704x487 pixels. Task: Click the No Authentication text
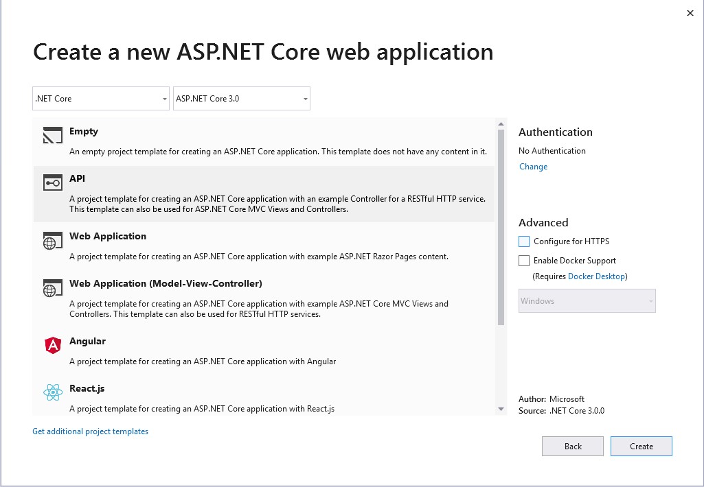[552, 151]
